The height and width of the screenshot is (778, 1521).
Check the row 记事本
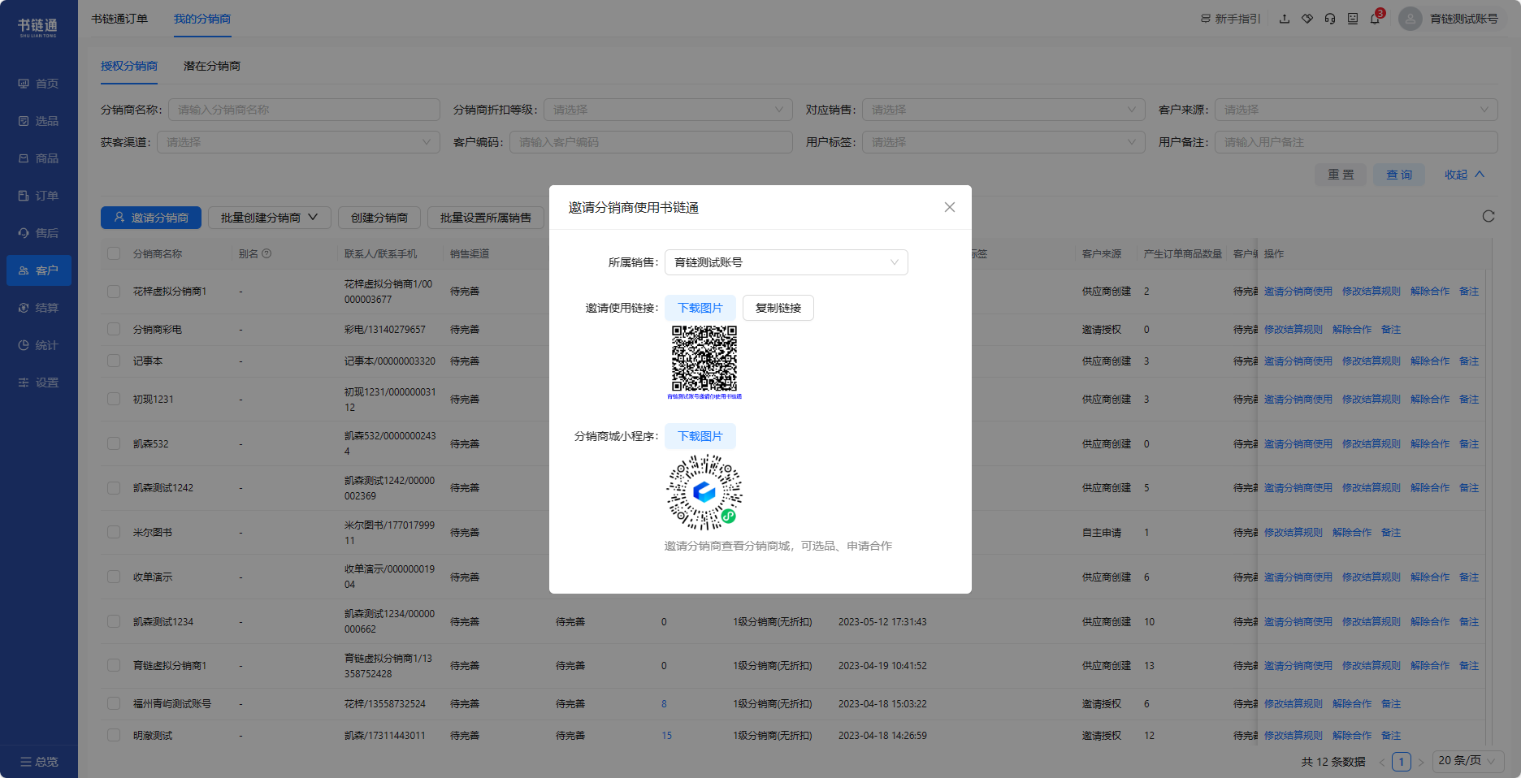tap(114, 361)
